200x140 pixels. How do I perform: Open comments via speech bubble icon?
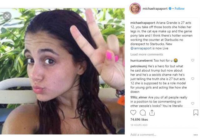click(x=142, y=113)
